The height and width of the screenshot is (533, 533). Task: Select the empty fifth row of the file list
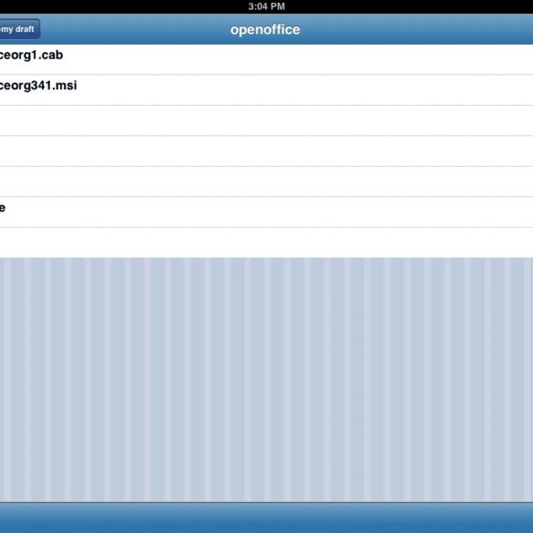[x=266, y=181]
